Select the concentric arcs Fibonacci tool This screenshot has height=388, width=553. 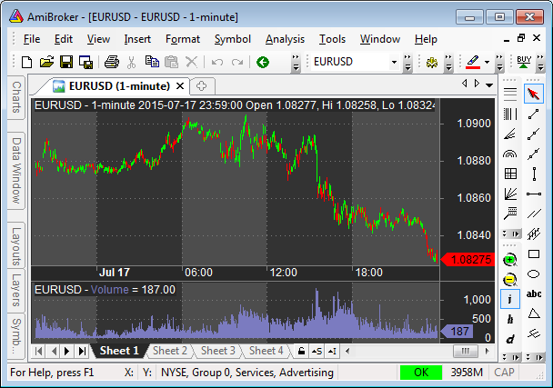click(510, 154)
